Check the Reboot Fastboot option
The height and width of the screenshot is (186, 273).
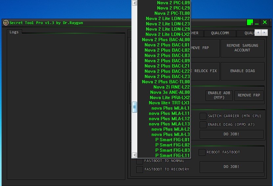(202, 152)
